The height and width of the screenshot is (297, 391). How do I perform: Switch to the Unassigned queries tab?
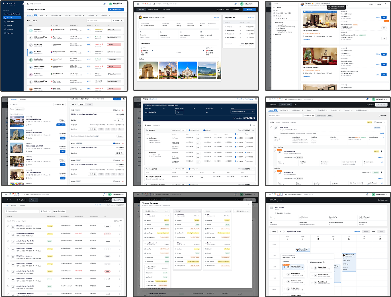pos(56,15)
